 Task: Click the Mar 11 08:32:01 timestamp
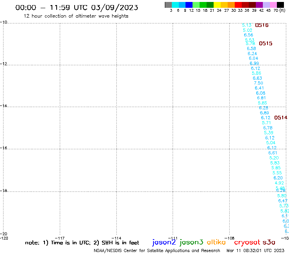click(x=255, y=251)
